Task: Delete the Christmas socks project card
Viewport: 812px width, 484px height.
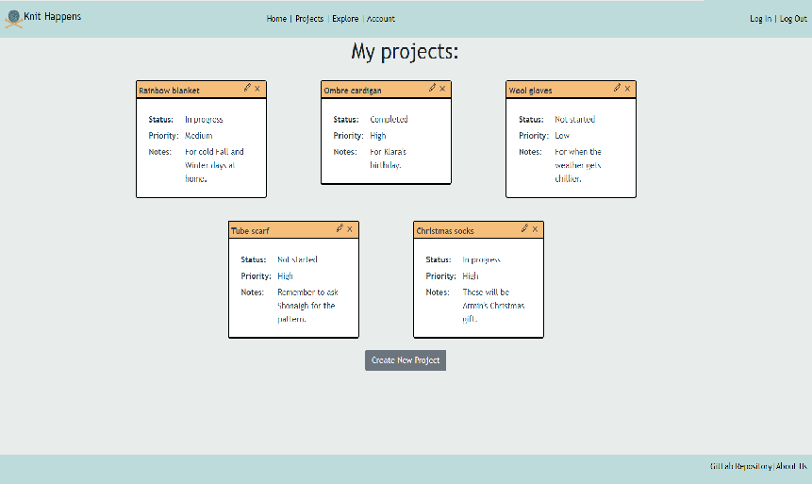Action: pyautogui.click(x=535, y=229)
